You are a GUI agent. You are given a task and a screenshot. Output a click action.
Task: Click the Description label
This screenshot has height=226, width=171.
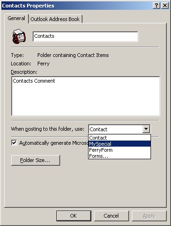(24, 72)
